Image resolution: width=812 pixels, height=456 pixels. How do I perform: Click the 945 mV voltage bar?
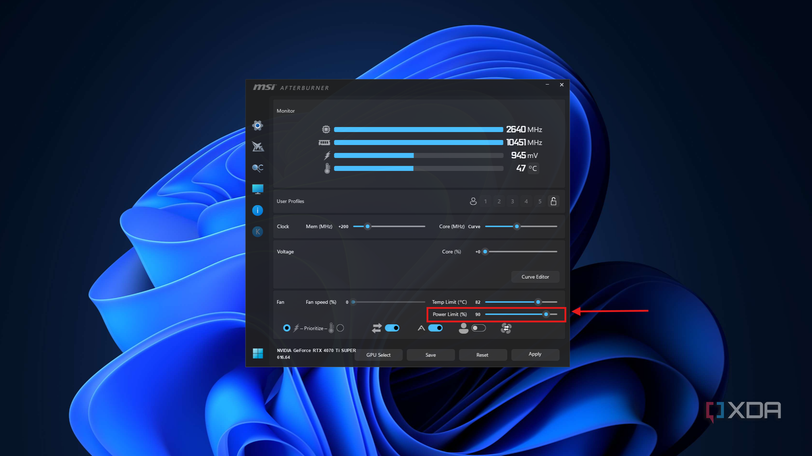tap(419, 155)
